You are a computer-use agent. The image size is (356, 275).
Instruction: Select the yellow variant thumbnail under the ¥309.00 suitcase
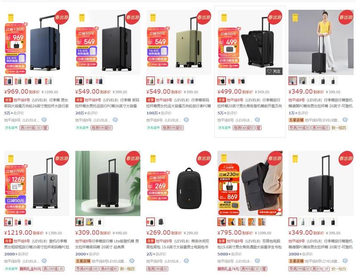(x=89, y=222)
